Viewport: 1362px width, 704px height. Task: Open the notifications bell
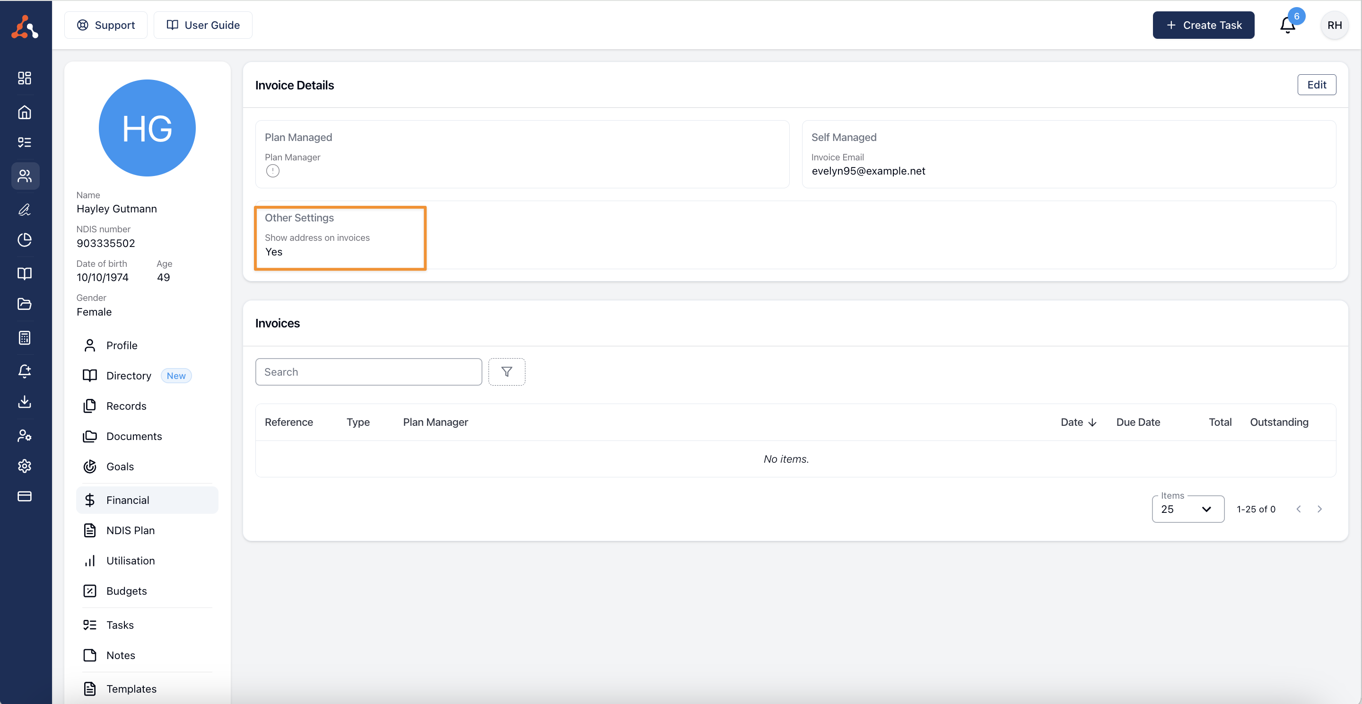pos(1287,26)
